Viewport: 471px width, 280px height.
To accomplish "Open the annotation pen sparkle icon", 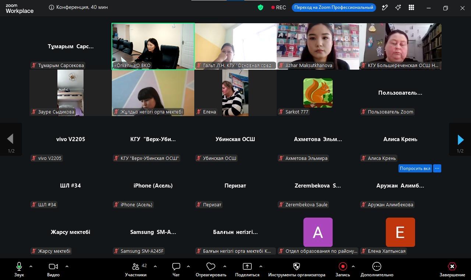I will coord(385,7).
